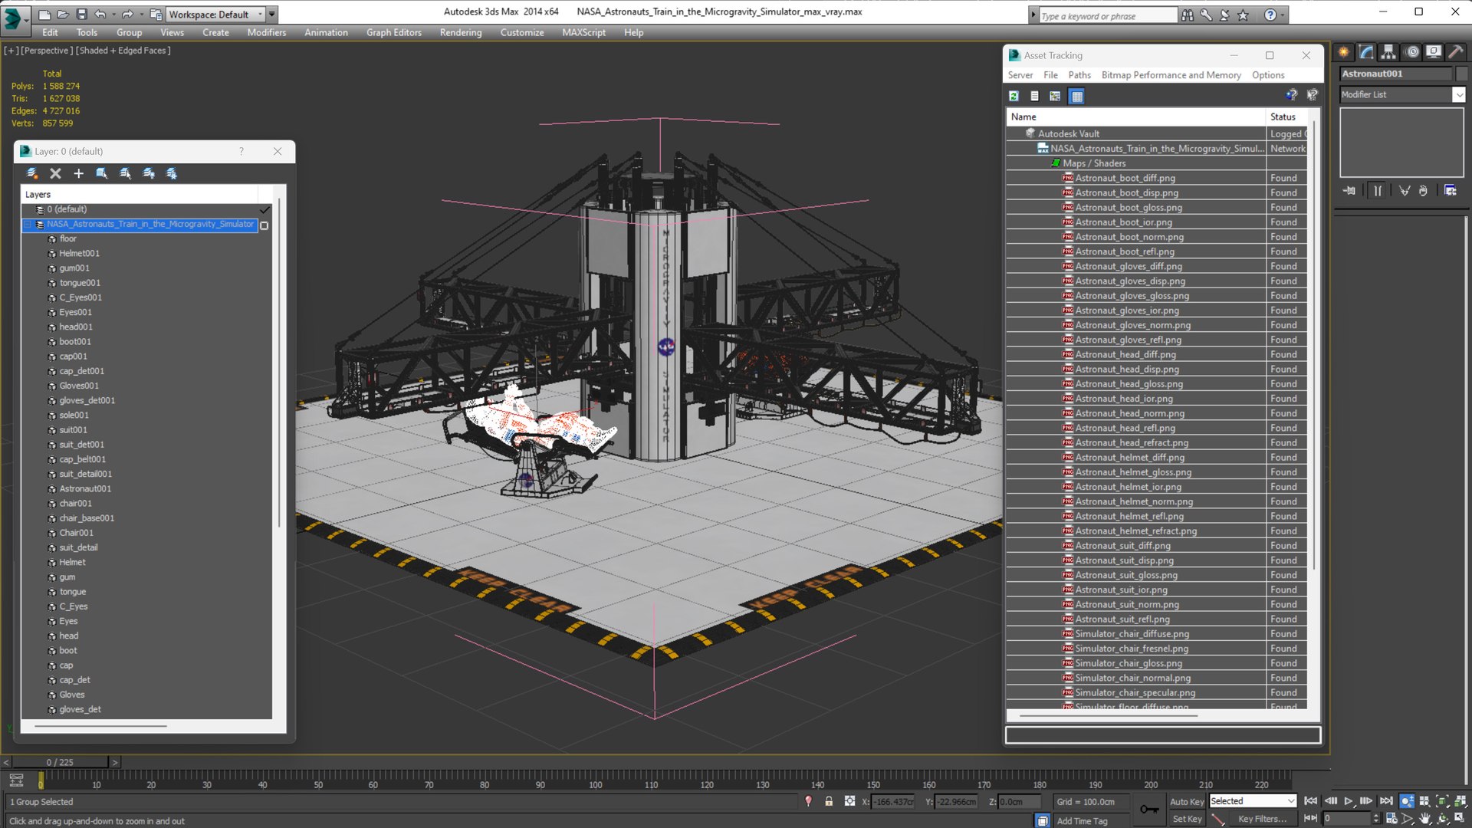Open Configure Modifier Sets button
Screen dimensions: 1472x828
tap(1450, 190)
